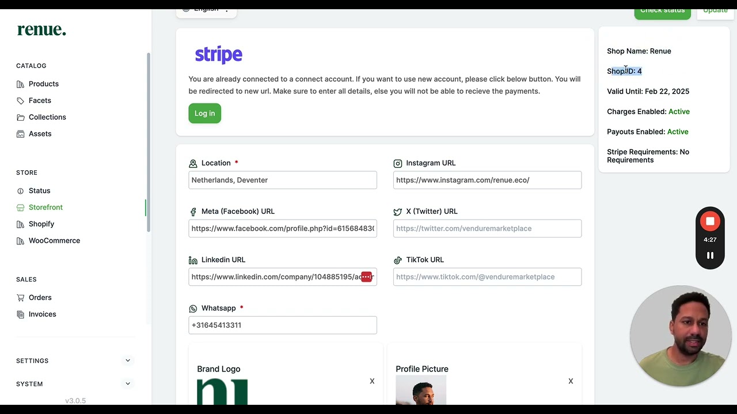Image resolution: width=737 pixels, height=414 pixels.
Task: Open the language dropdown
Action: click(x=206, y=11)
